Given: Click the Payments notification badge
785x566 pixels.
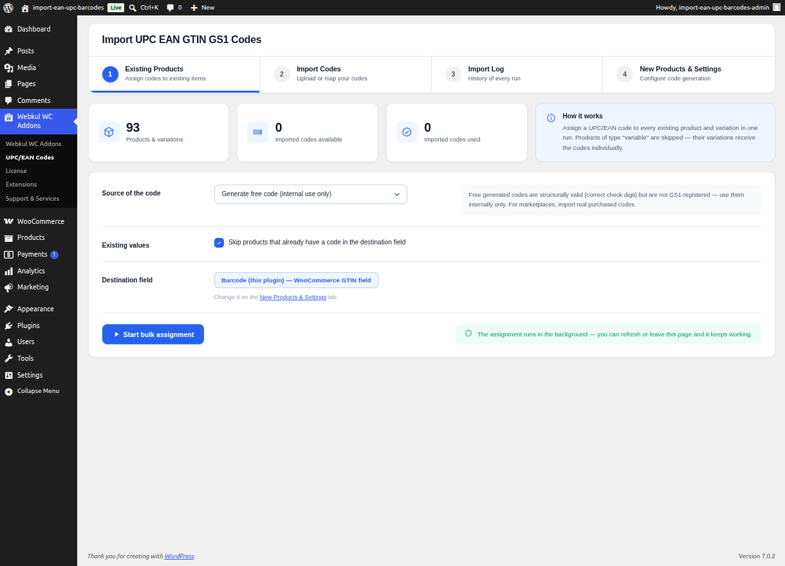Looking at the screenshot, I should pyautogui.click(x=54, y=255).
